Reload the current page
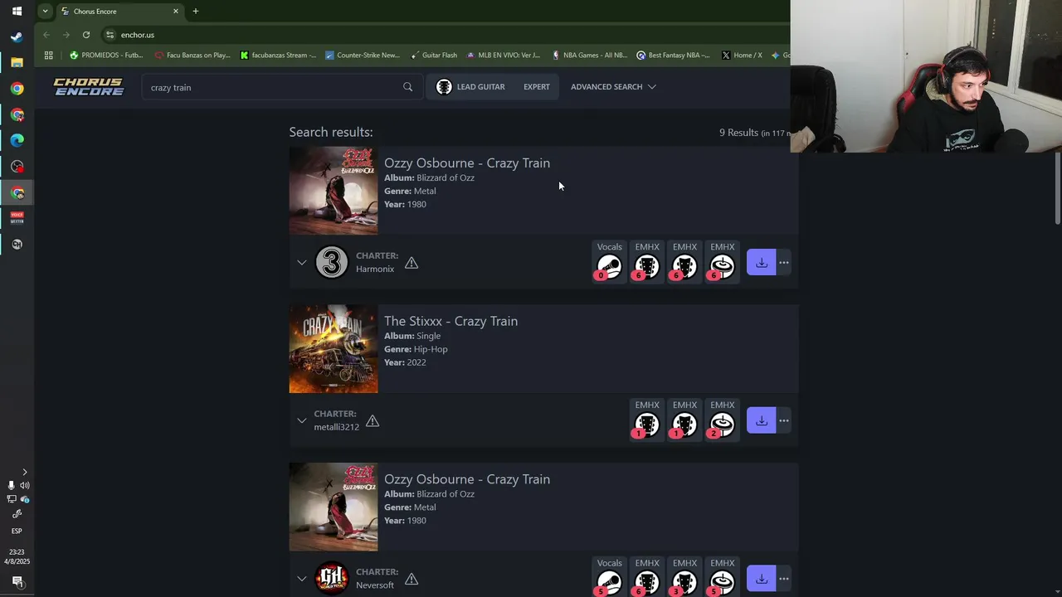Screen dimensions: 1062x597 [86, 35]
